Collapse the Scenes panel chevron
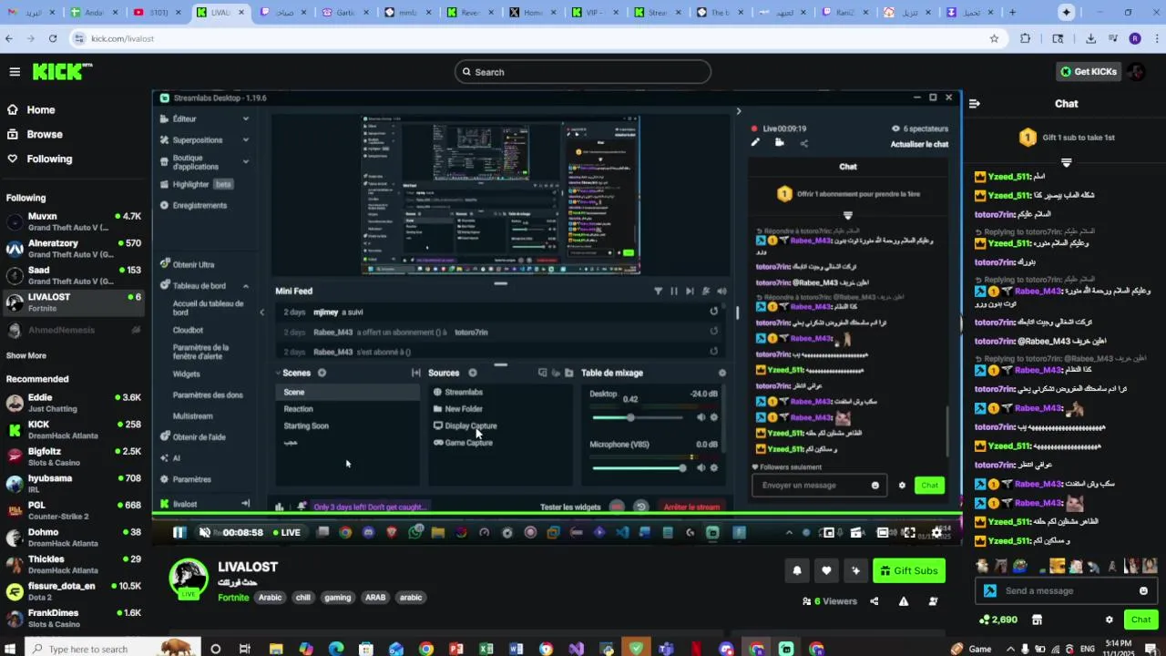 pyautogui.click(x=278, y=373)
